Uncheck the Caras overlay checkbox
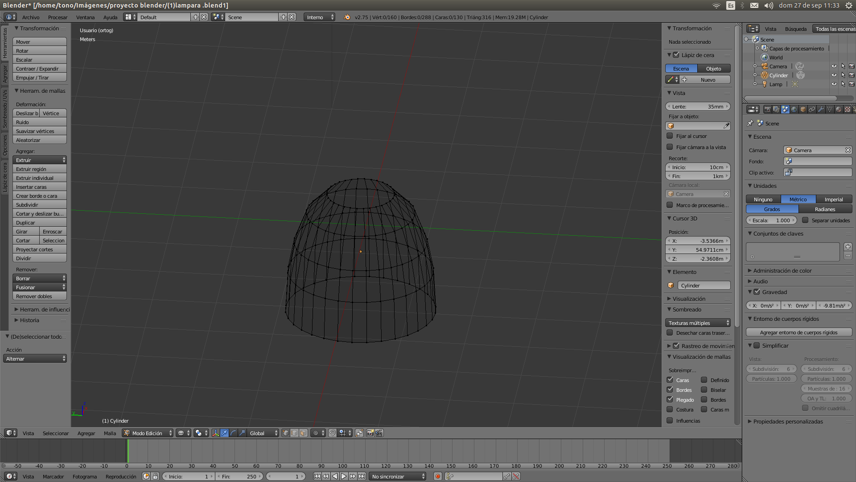 tap(670, 380)
